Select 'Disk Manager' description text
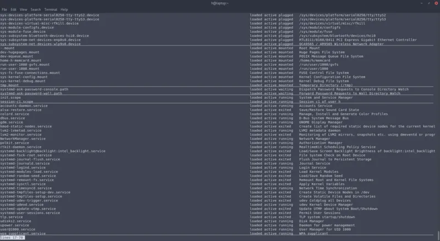This screenshot has height=241, width=440. click(311, 221)
